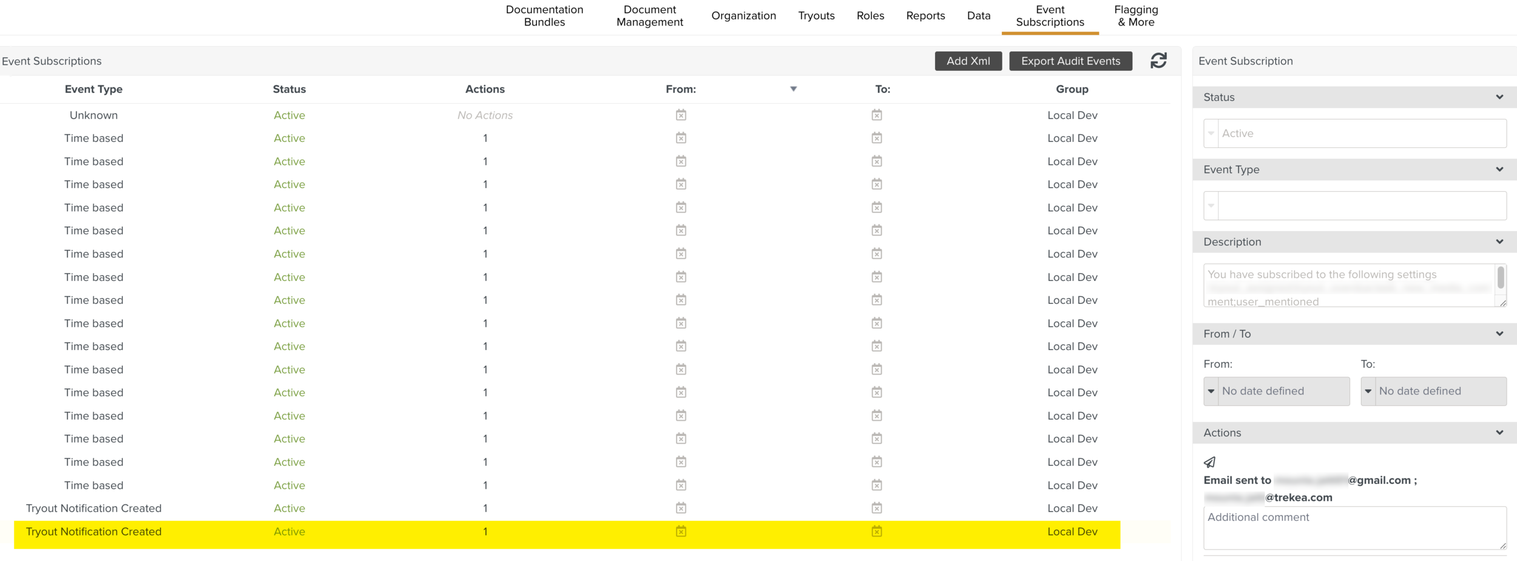Viewport: 1517px width, 561px height.
Task: Click the Add Xml button
Action: 968,61
